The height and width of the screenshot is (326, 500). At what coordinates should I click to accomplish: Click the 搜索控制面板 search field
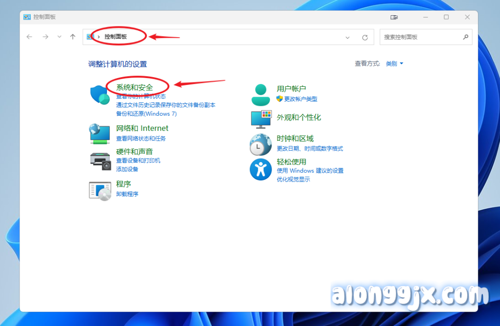(420, 37)
